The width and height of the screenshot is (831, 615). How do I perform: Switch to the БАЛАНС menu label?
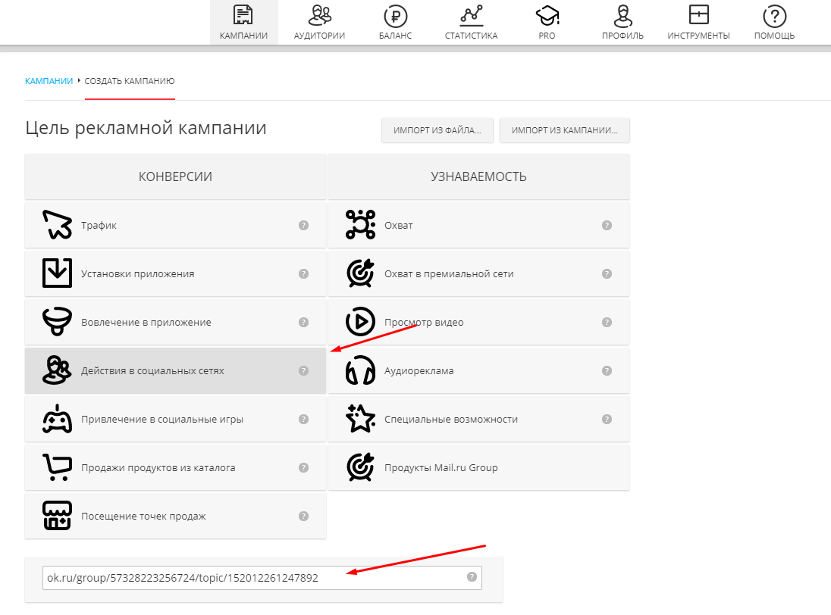[x=395, y=36]
